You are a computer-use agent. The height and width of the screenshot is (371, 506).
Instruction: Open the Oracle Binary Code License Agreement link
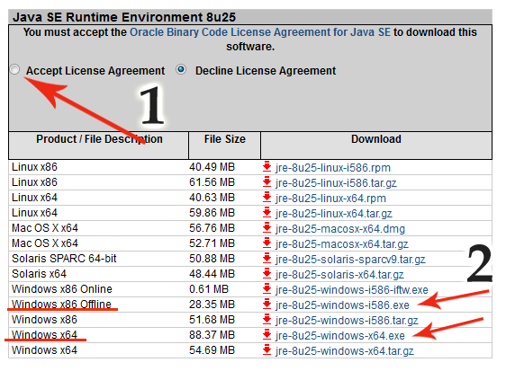260,32
